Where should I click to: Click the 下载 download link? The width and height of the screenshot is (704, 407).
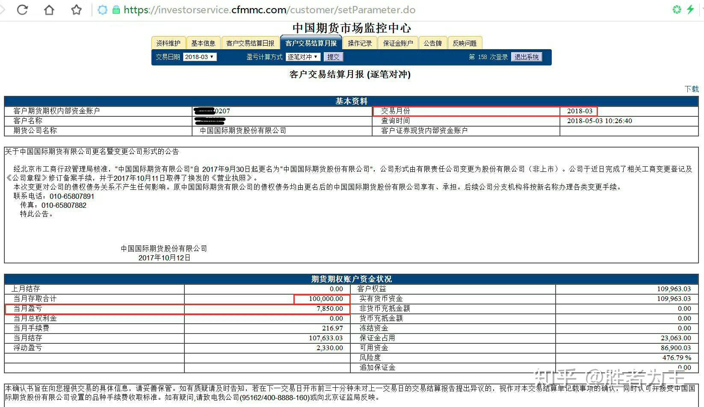click(x=692, y=89)
